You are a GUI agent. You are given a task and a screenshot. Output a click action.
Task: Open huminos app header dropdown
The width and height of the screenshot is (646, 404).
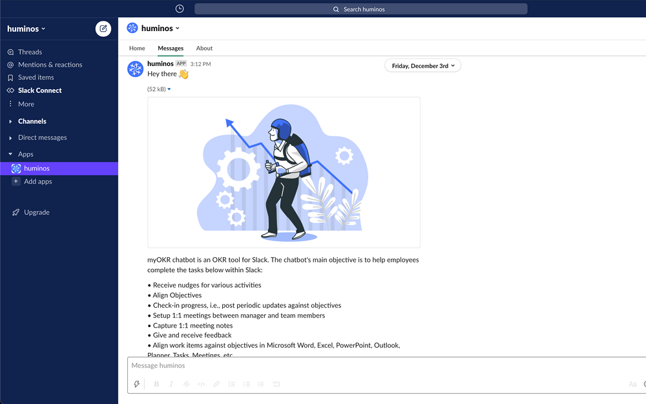tap(160, 28)
